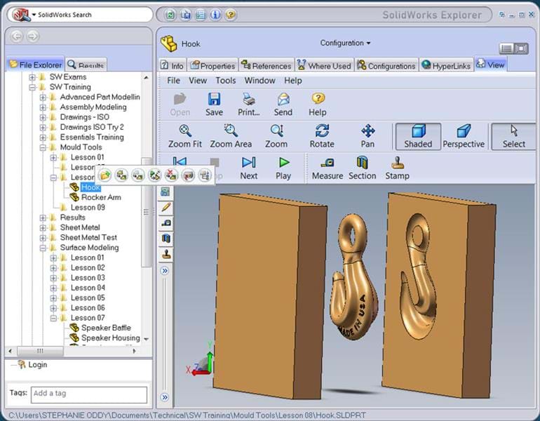Toggle Perspective view

pos(464,135)
